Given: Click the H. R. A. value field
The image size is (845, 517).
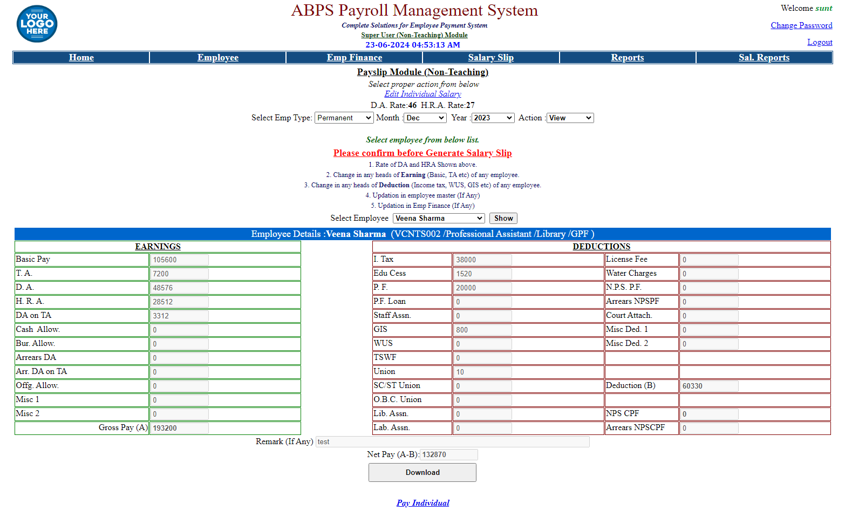Looking at the screenshot, I should tap(179, 302).
